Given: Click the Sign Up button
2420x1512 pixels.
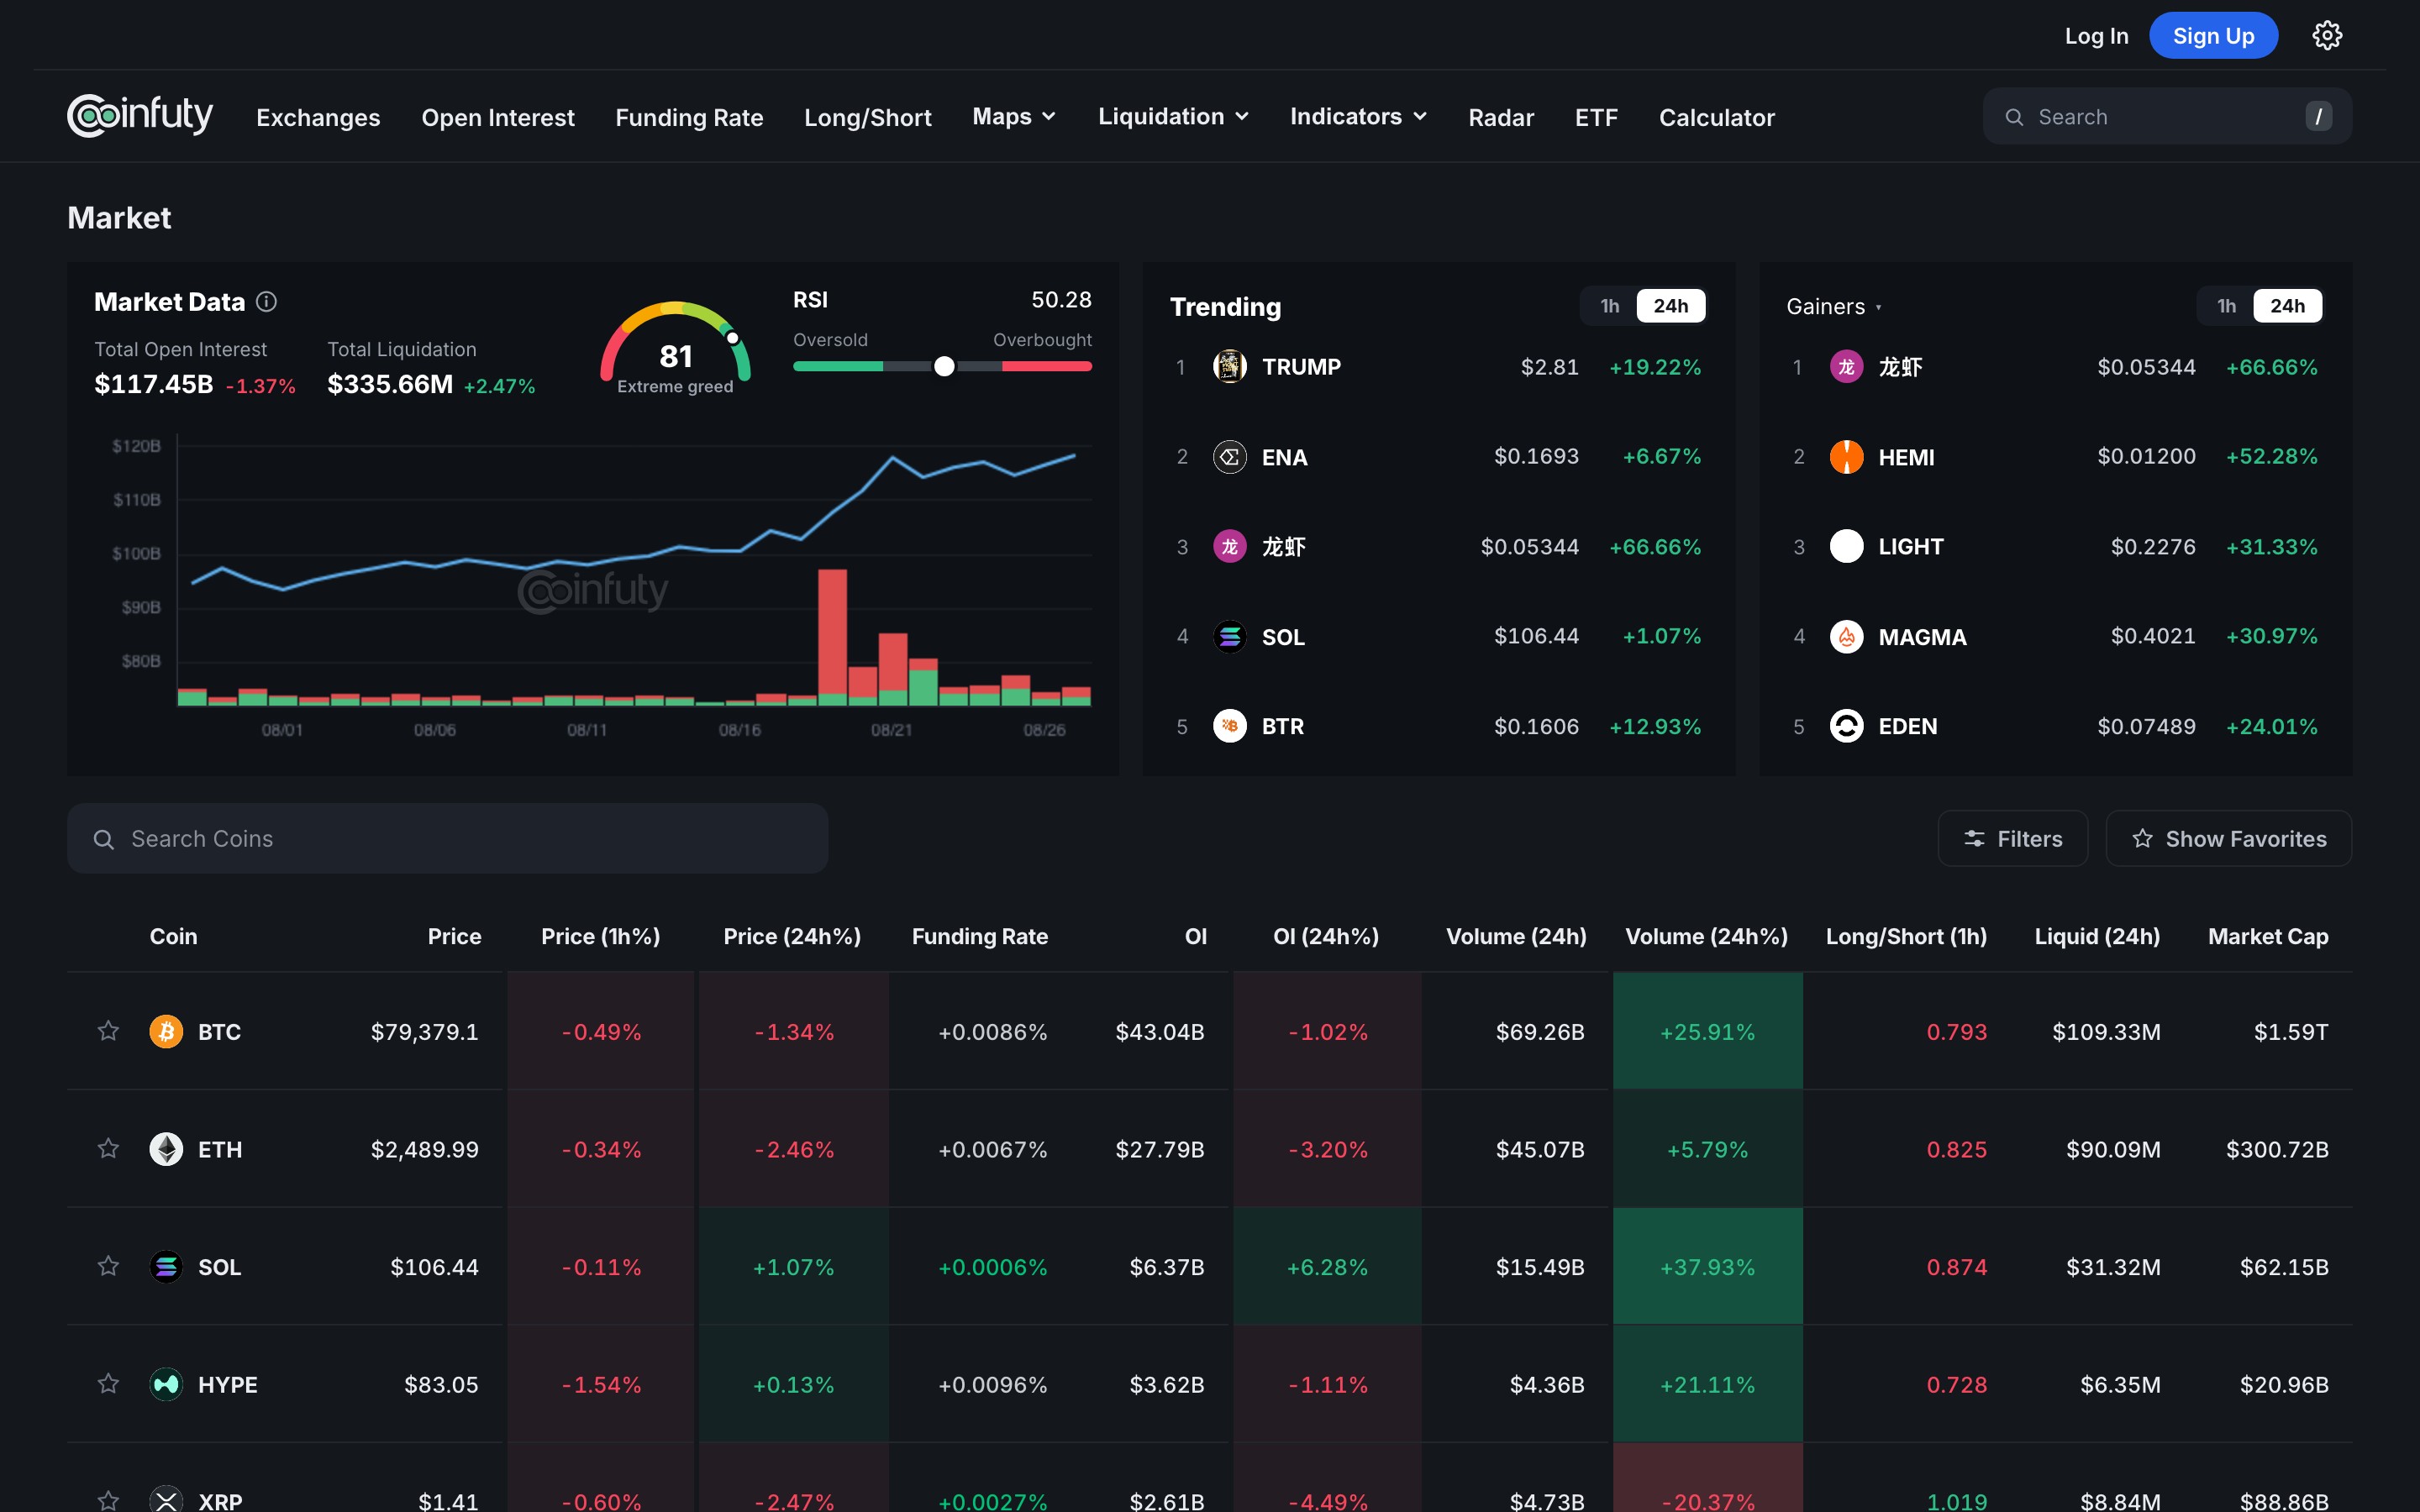Looking at the screenshot, I should [2214, 36].
